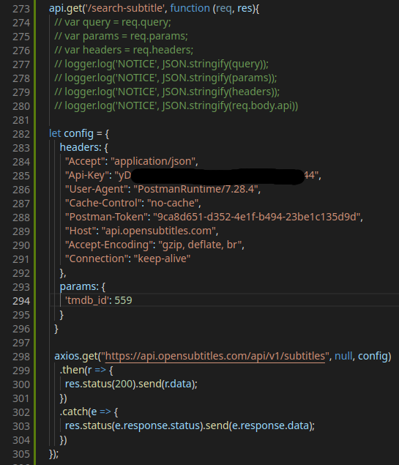Image resolution: width=399 pixels, height=465 pixels.
Task: Click the "PostmanRuntime/7.28.4" value
Action: click(x=195, y=190)
